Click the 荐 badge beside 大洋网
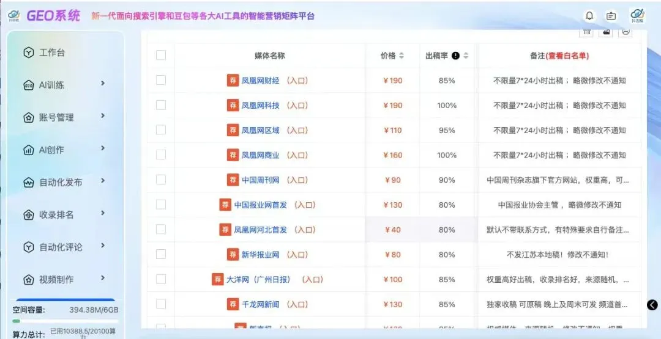 [x=217, y=279]
